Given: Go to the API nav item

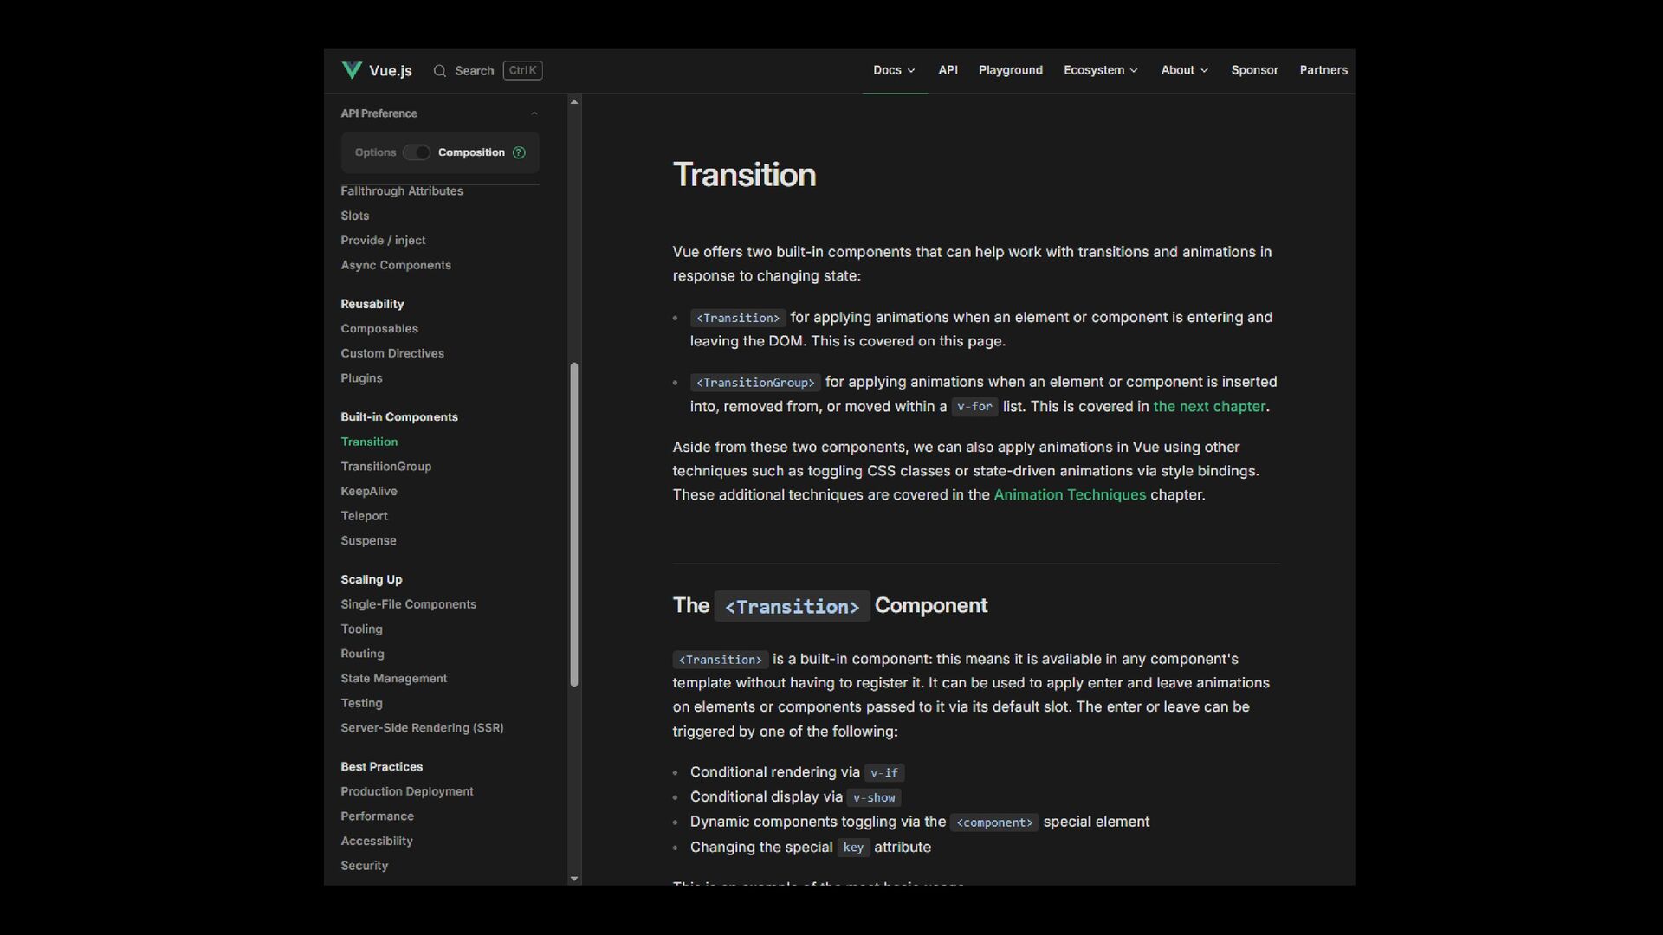Looking at the screenshot, I should (948, 70).
